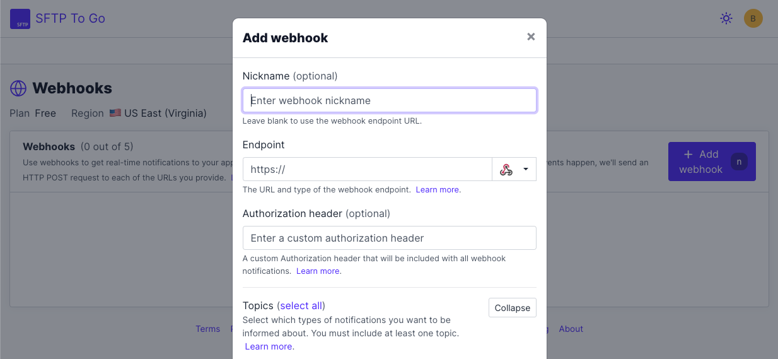Click the Webhooks page heading
Screen dimensions: 778x359
(x=72, y=88)
